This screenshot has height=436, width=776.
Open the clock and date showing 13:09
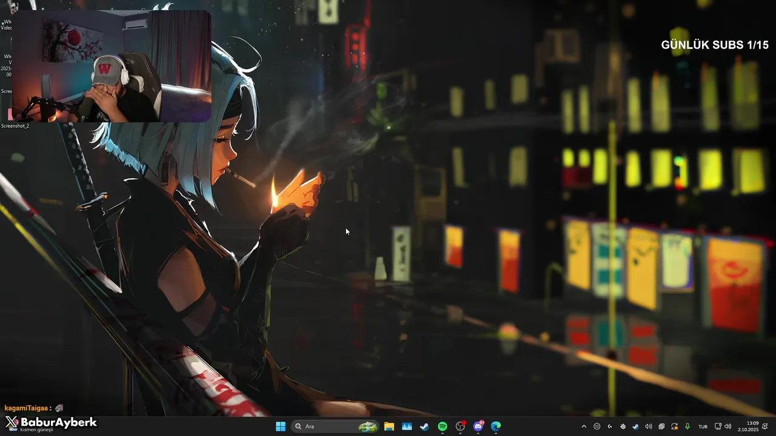point(748,426)
